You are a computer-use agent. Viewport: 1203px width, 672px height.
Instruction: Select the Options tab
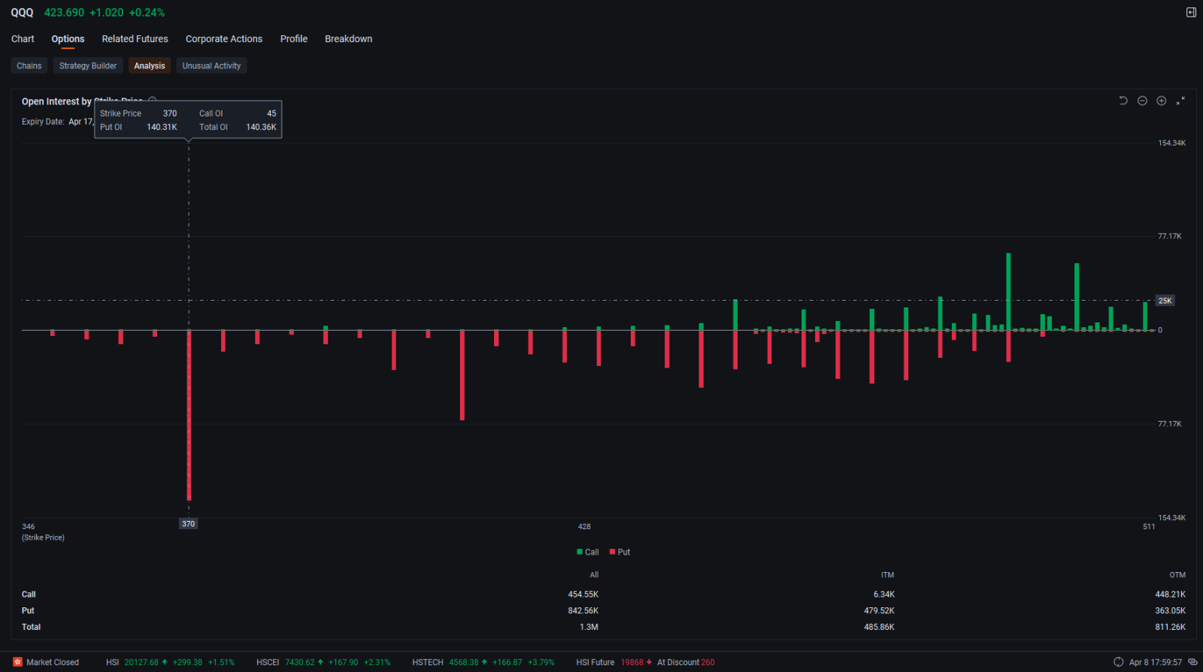(x=68, y=39)
